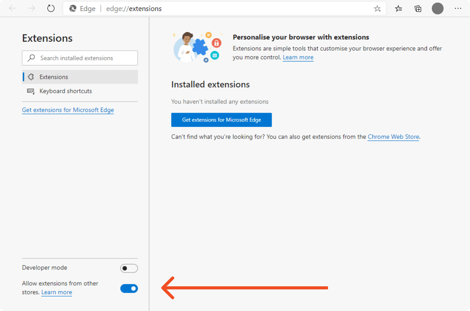The width and height of the screenshot is (470, 311).
Task: Open Keyboard shortcuts in sidebar
Action: coord(66,91)
